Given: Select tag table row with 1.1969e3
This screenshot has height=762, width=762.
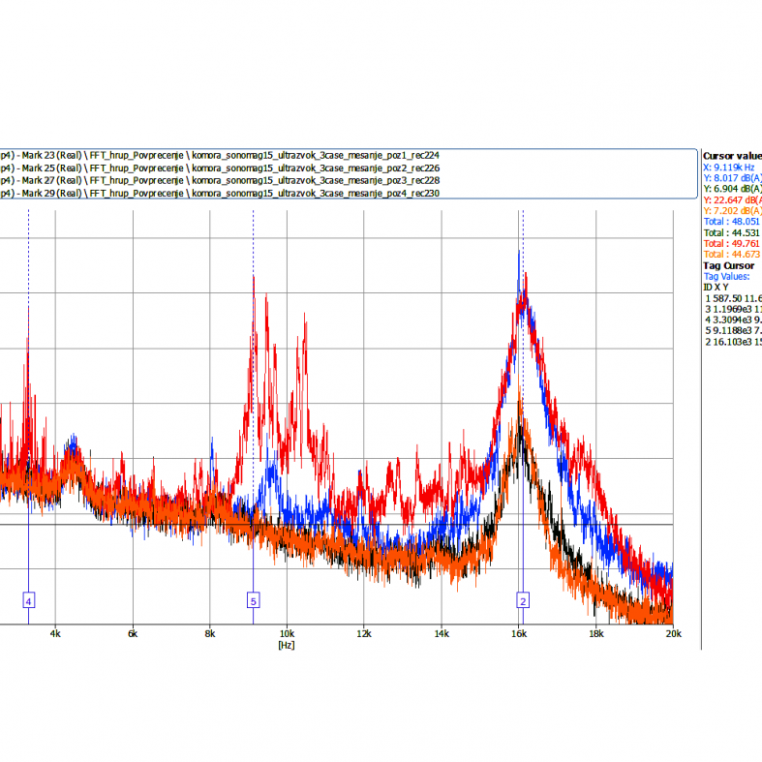Looking at the screenshot, I should [x=733, y=309].
